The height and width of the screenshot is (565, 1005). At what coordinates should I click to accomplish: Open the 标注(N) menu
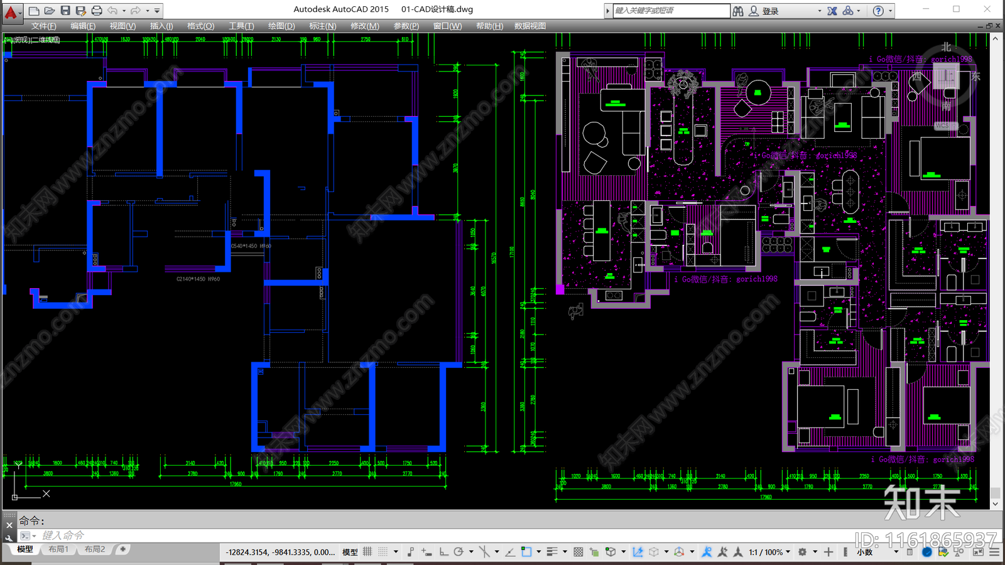(x=322, y=26)
